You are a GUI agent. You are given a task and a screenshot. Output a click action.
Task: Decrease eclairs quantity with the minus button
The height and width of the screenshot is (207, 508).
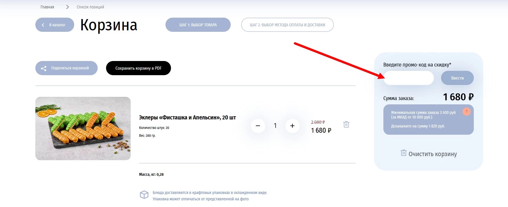(258, 126)
